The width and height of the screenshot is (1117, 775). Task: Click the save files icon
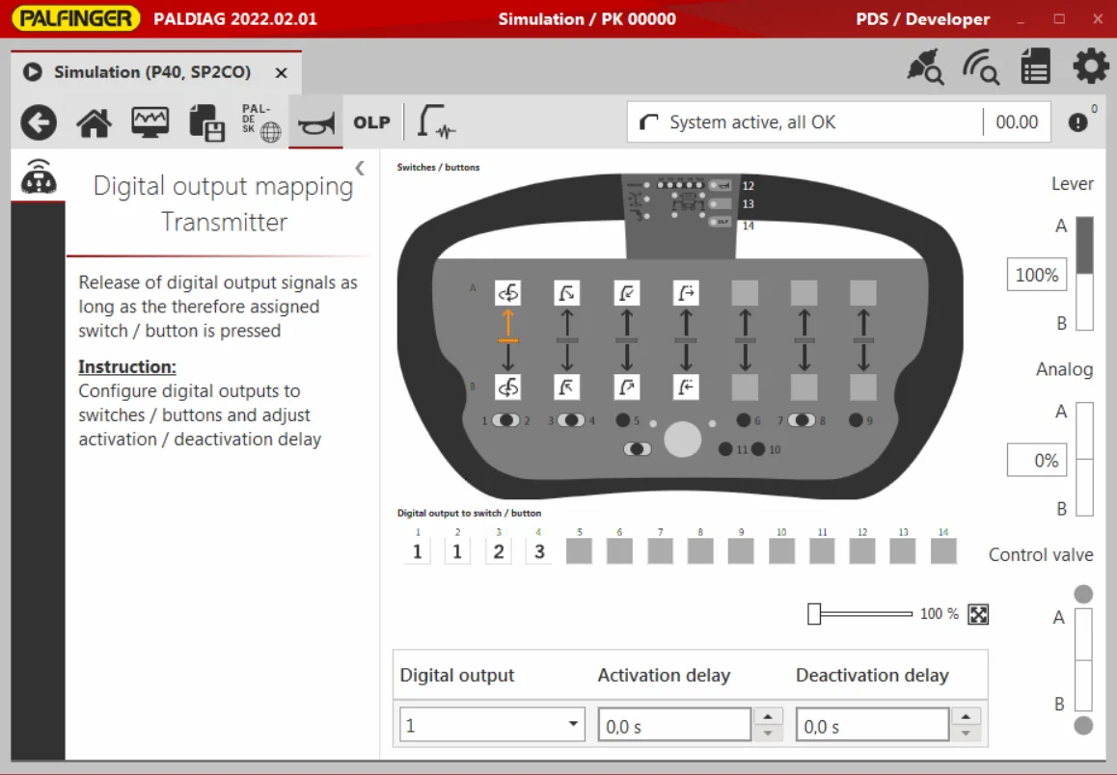(x=206, y=123)
